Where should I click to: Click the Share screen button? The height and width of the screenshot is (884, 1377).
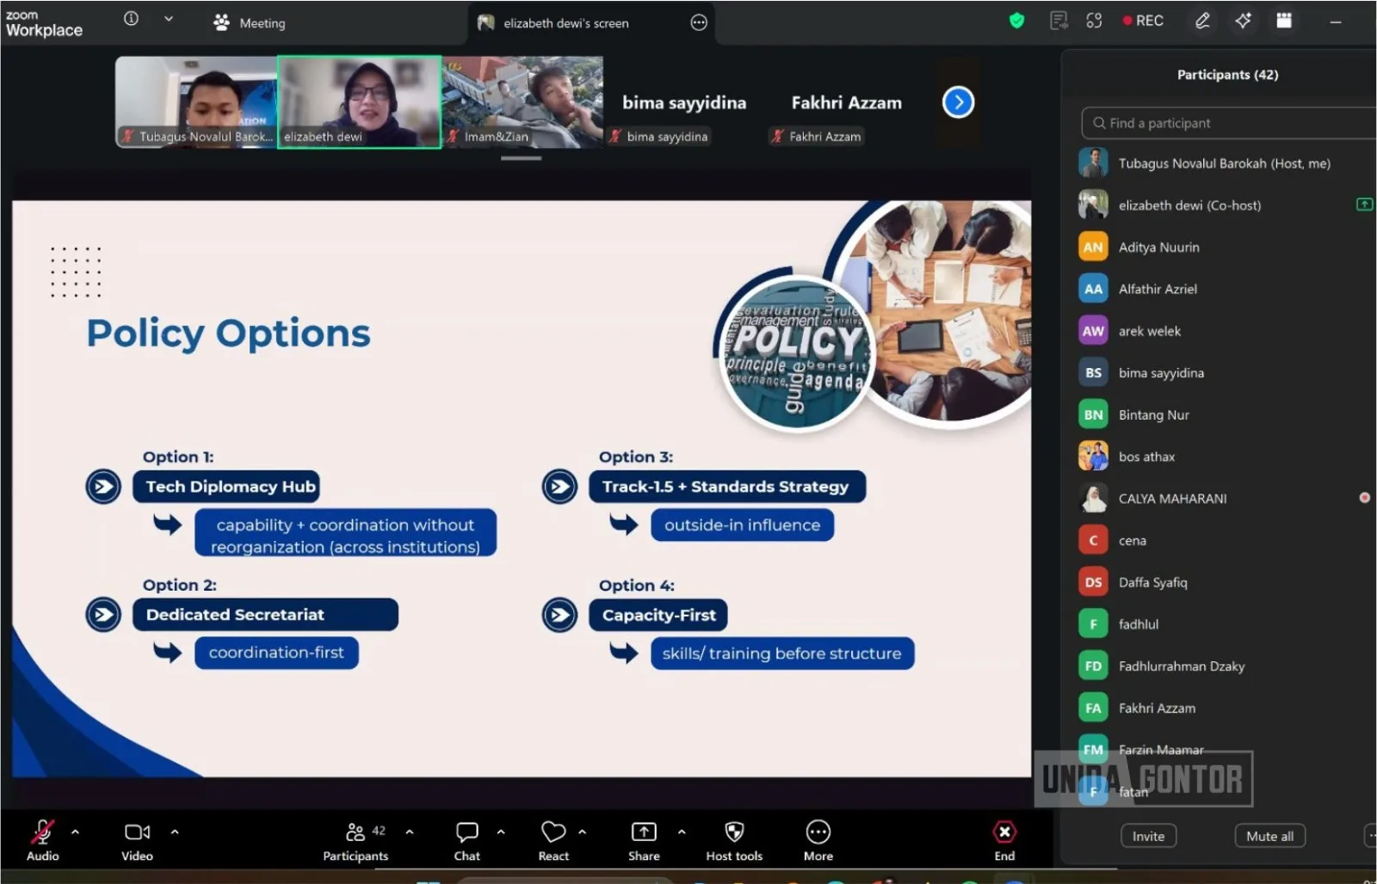(x=644, y=840)
